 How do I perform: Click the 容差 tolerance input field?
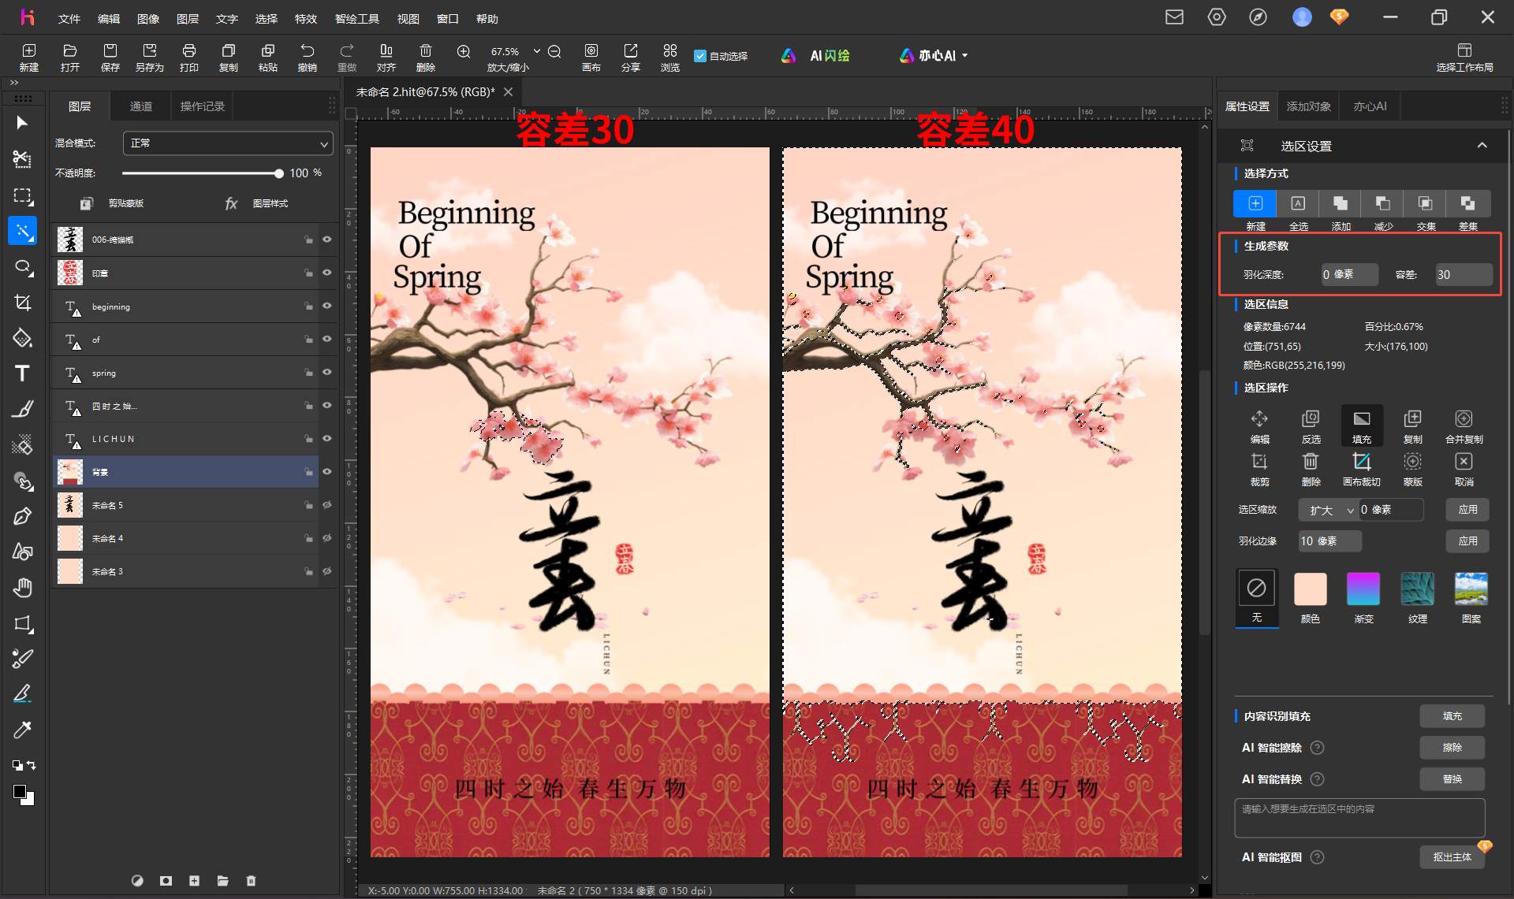coord(1464,275)
